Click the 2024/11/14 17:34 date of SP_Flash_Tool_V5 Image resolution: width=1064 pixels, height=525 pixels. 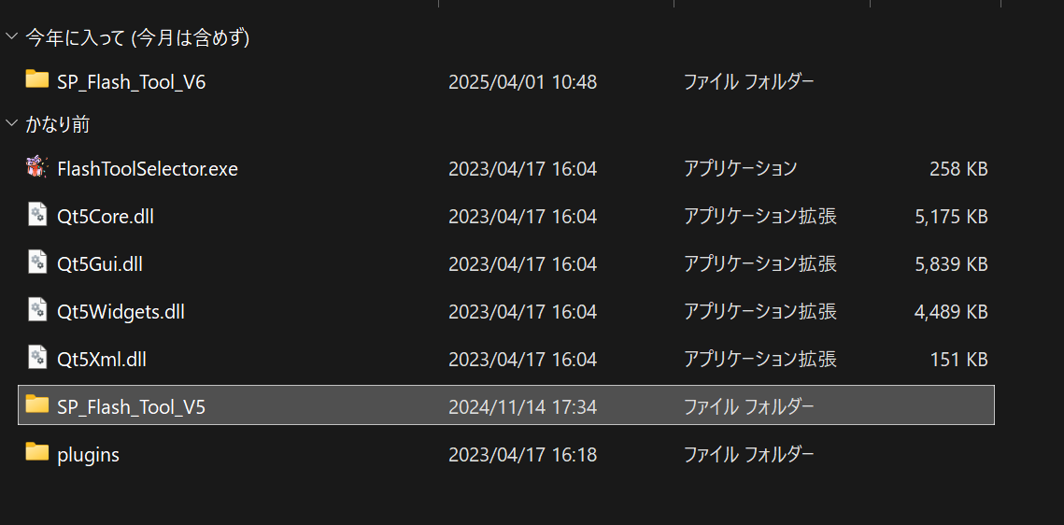522,407
